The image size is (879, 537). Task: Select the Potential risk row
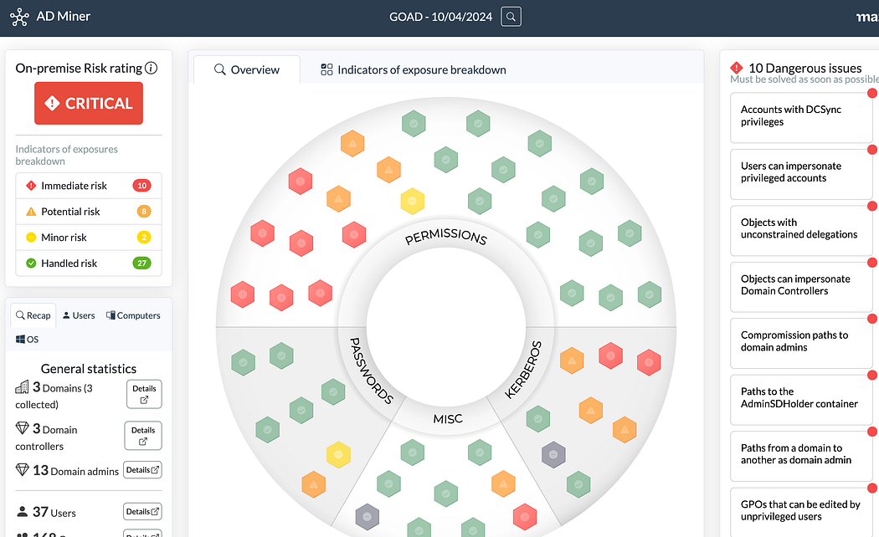pyautogui.click(x=89, y=211)
